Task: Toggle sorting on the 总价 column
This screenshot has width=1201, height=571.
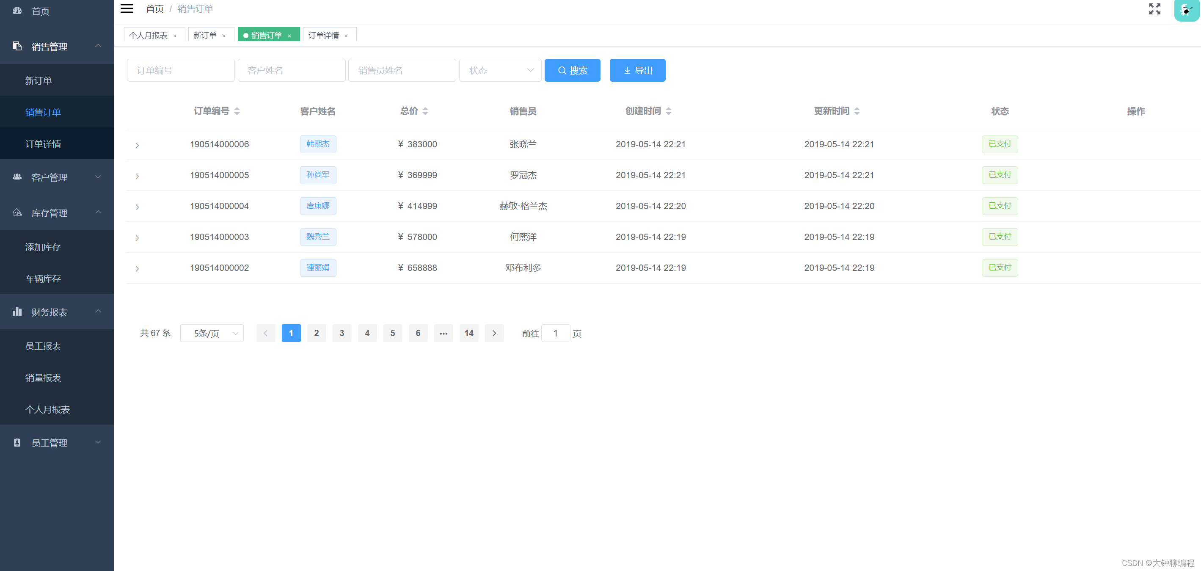Action: coord(426,111)
